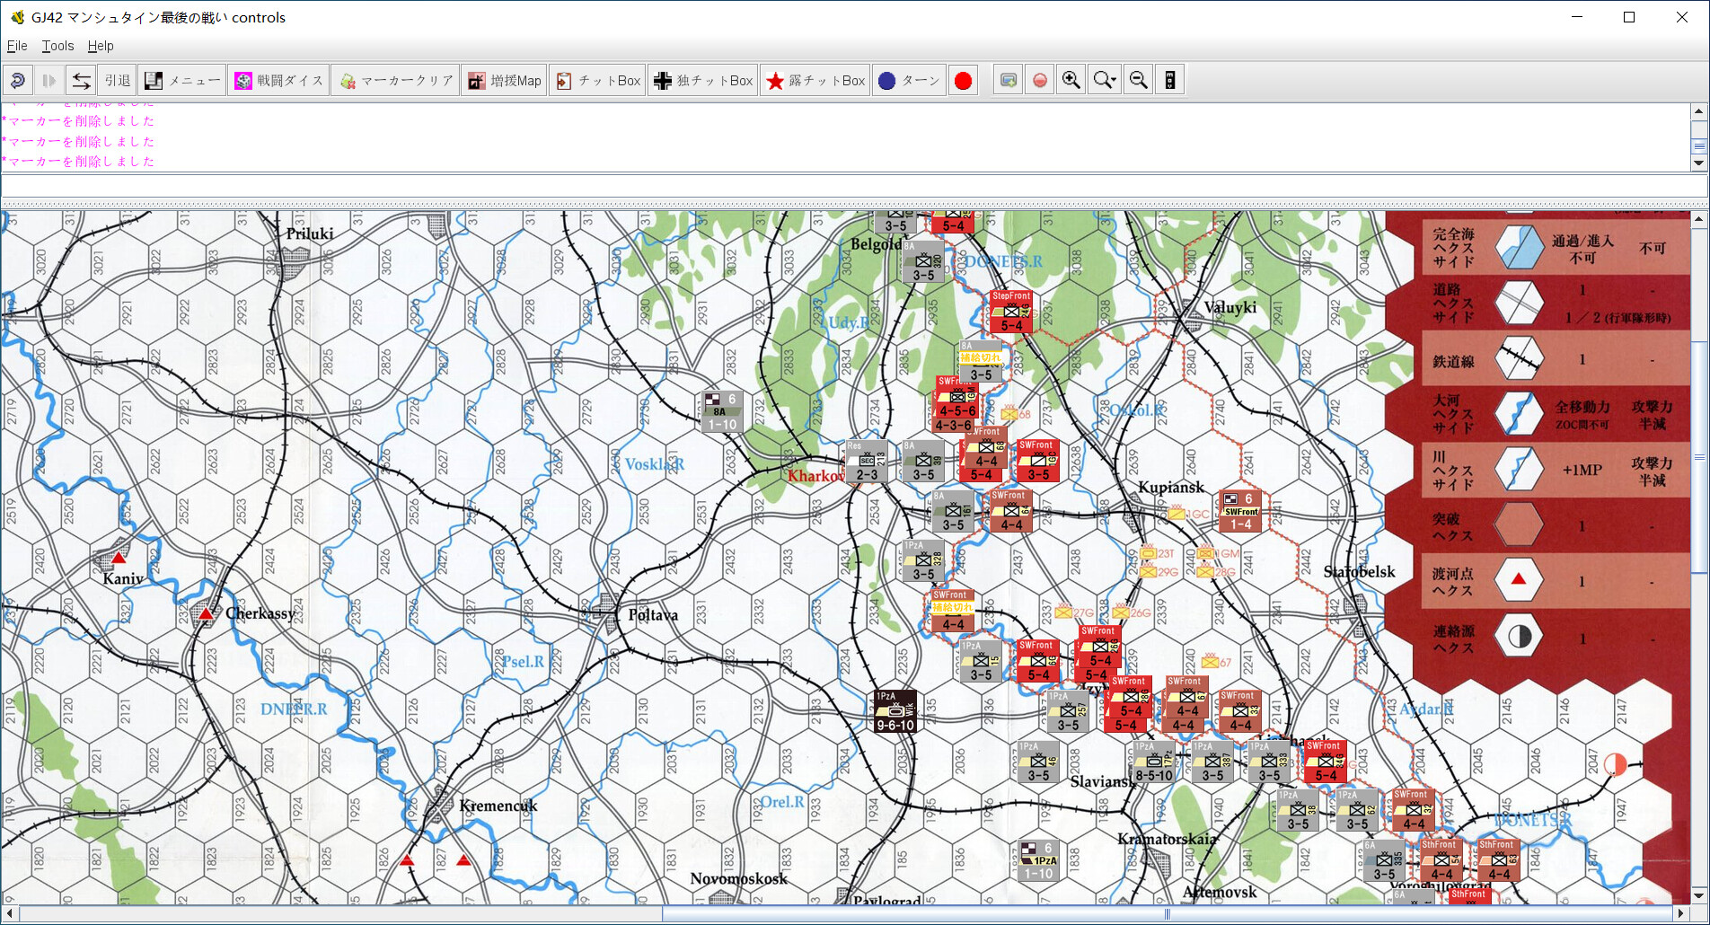Open the 露チットBox Soviet chit box
The width and height of the screenshot is (1710, 925).
815,81
